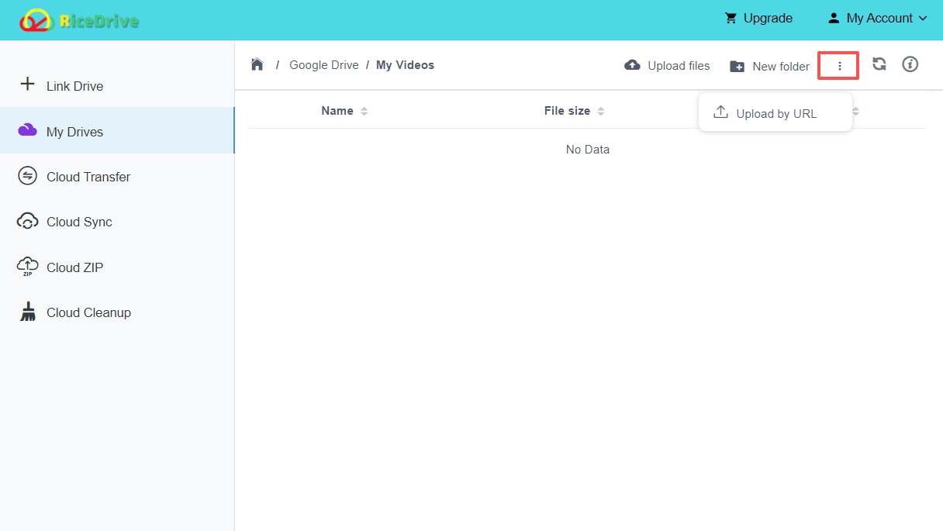Click the home icon in the breadcrumb
Screen dimensions: 943x531
pyautogui.click(x=257, y=64)
